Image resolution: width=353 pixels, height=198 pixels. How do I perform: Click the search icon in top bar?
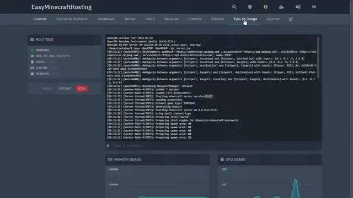click(x=234, y=7)
